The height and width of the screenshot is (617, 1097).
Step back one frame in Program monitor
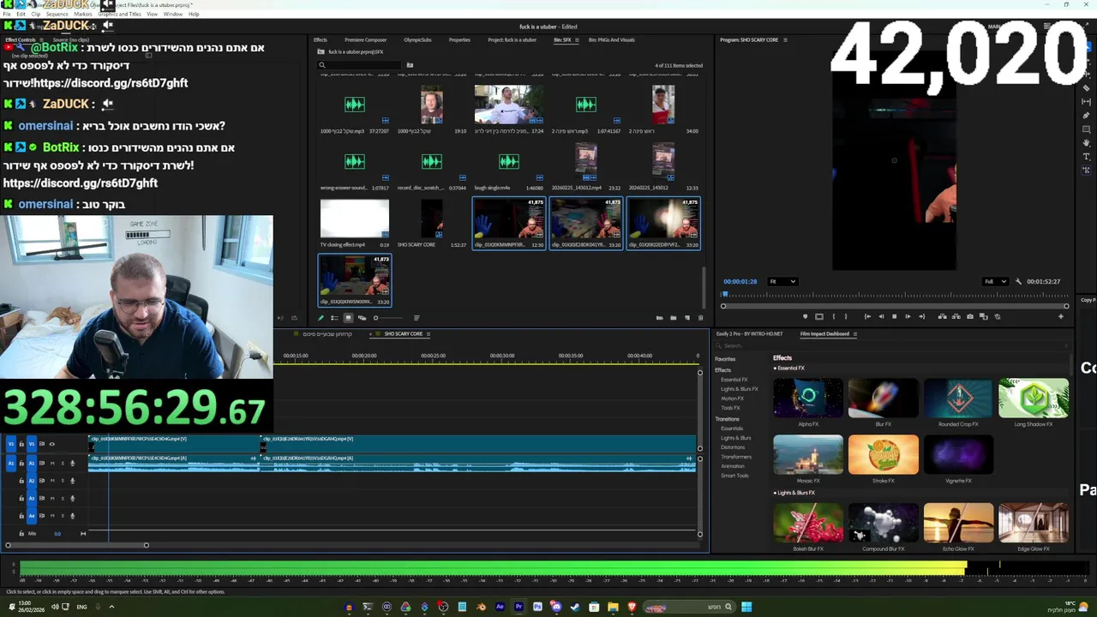(x=881, y=316)
